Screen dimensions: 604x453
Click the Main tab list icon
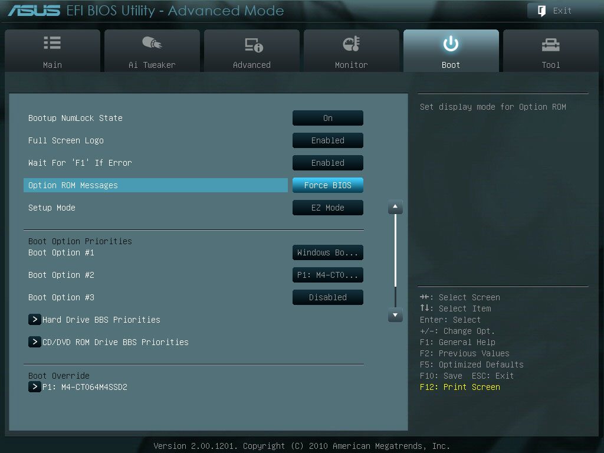point(52,42)
